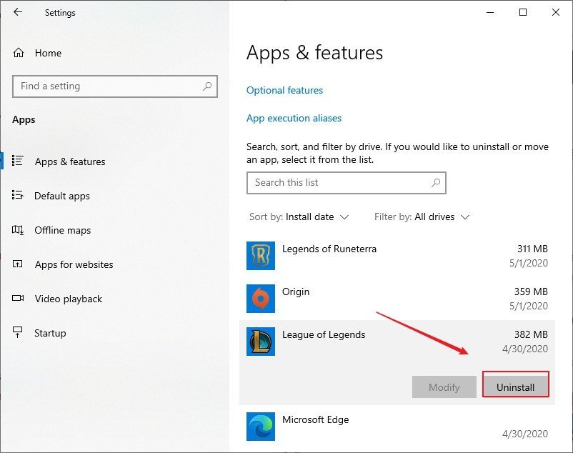
Task: Select the Microsoft Edge icon
Action: (261, 427)
